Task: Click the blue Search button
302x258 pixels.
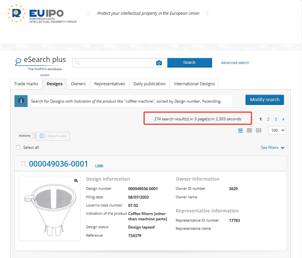Action: (x=189, y=63)
